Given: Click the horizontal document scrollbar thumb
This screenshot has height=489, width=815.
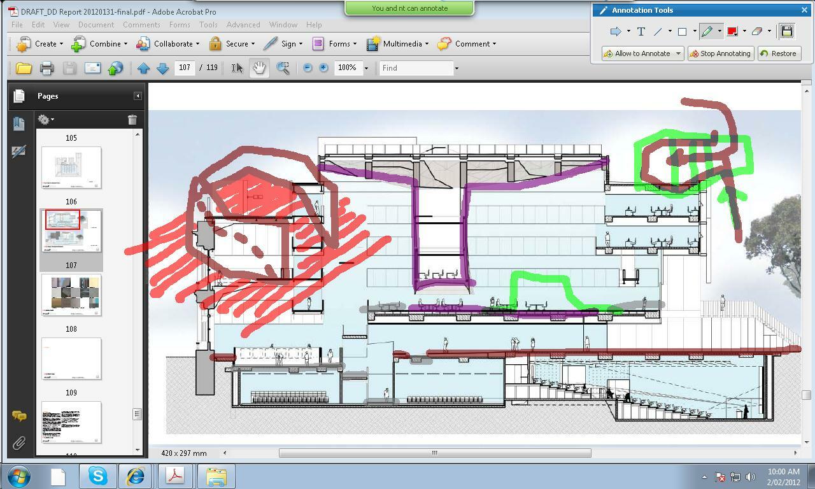Looking at the screenshot, I should (x=435, y=453).
